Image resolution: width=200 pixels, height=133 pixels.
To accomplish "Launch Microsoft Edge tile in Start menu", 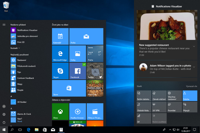I will pyautogui.click(x=60, y=54).
